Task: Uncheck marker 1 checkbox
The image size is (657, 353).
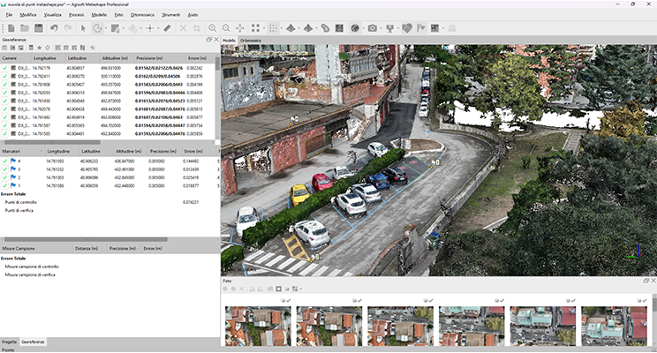Action: tap(4, 185)
